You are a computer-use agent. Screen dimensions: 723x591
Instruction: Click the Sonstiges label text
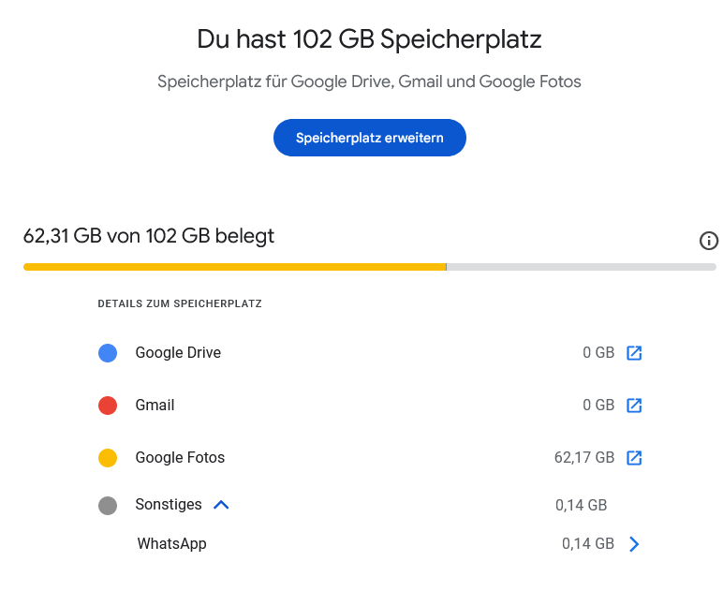point(169,504)
